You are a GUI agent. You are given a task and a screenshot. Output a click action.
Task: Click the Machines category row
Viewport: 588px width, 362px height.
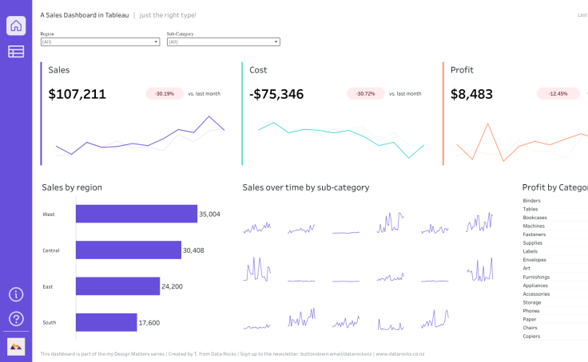[x=534, y=226]
